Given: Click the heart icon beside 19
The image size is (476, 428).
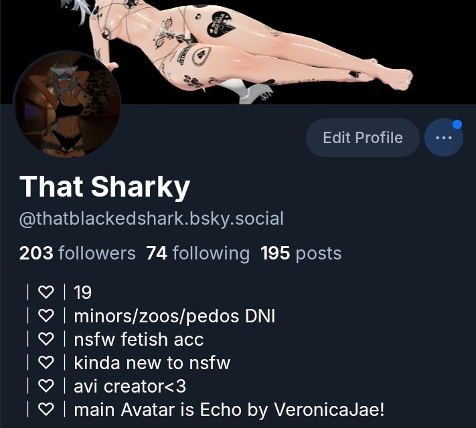Looking at the screenshot, I should pyautogui.click(x=46, y=292).
